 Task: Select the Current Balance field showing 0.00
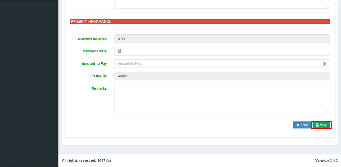tap(222, 39)
